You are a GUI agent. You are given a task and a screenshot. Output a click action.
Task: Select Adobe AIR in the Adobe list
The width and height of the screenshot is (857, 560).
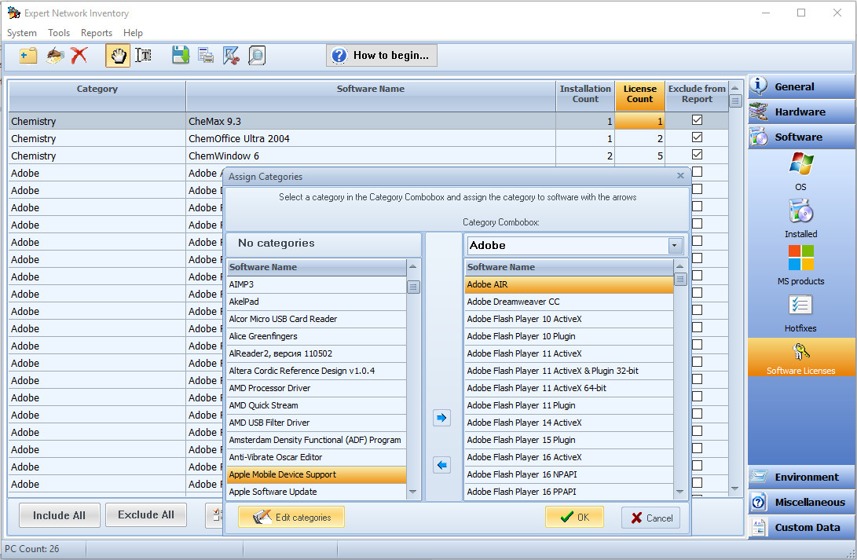(x=569, y=284)
